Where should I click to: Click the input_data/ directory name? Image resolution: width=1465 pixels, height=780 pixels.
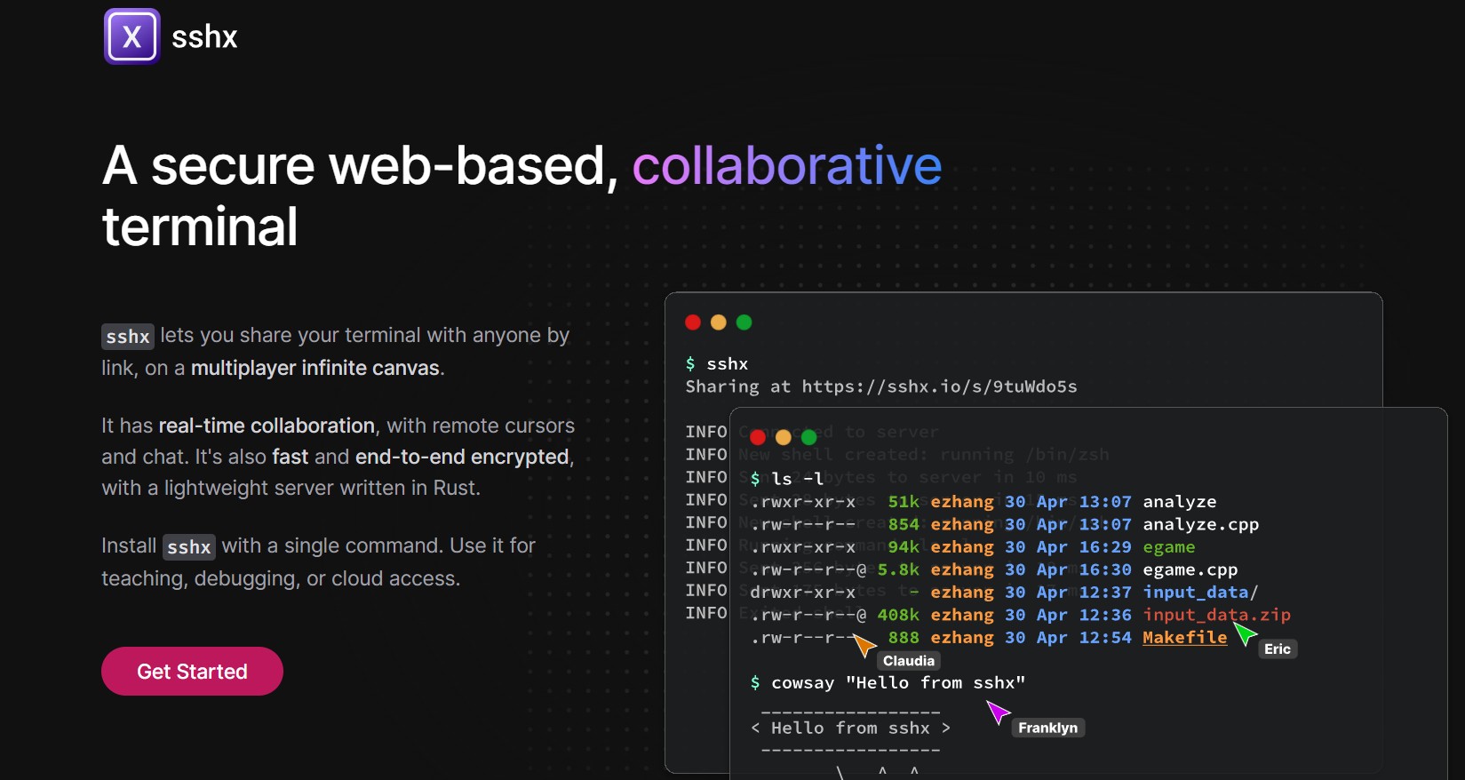[x=1200, y=592]
